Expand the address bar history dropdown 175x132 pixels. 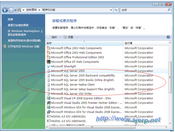pyautogui.click(x=111, y=10)
